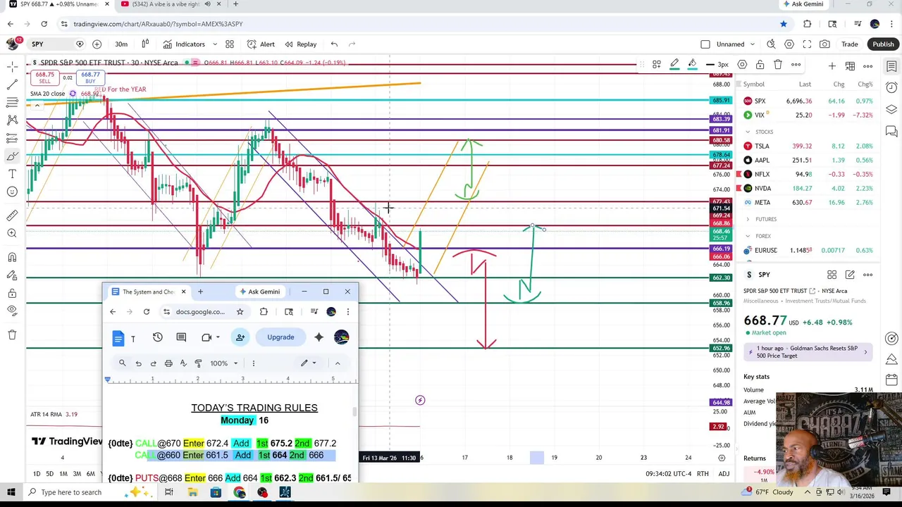902x507 pixels.
Task: Take a chart snapshot with camera icon
Action: tap(824, 44)
